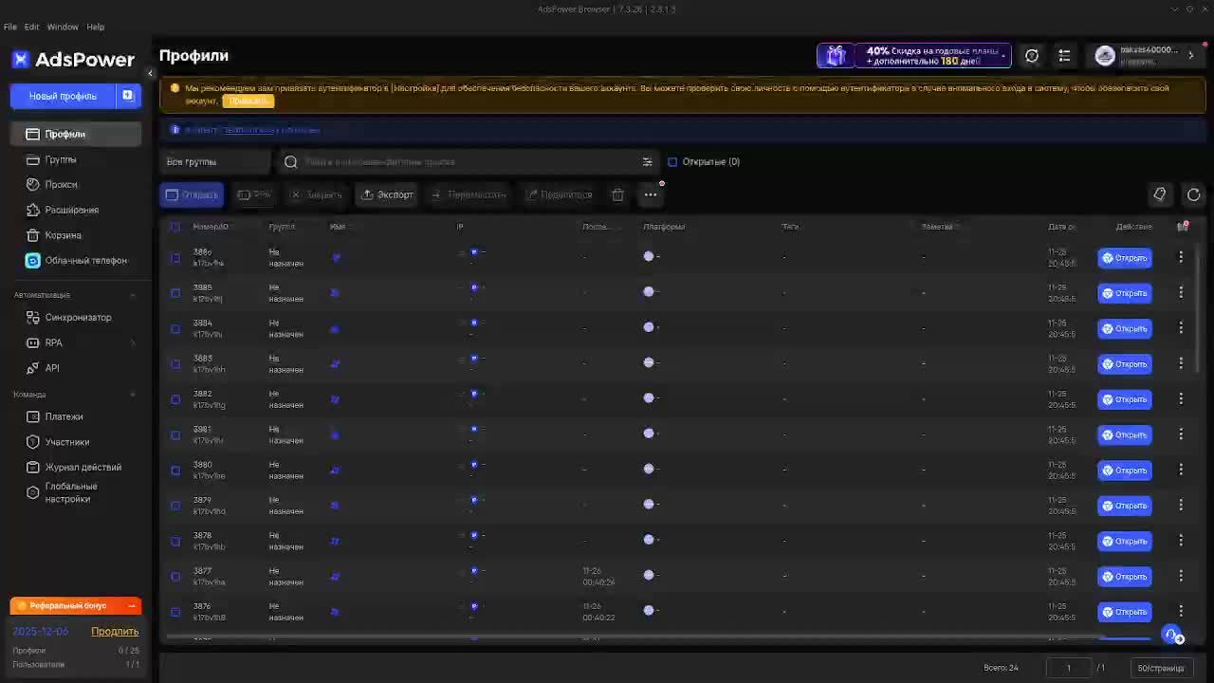Collapse the Автоматизация sidebar group

point(133,295)
